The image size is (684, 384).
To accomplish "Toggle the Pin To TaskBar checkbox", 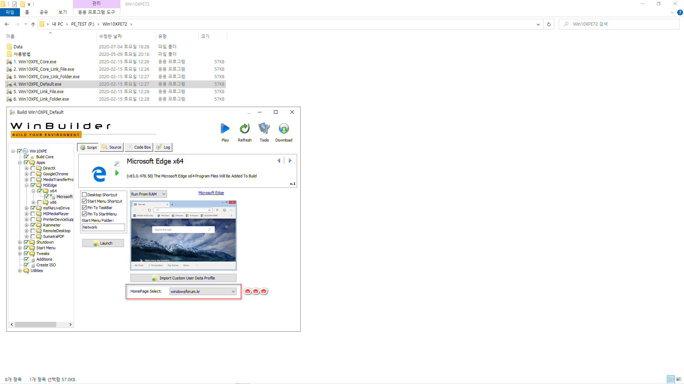I will pos(84,208).
